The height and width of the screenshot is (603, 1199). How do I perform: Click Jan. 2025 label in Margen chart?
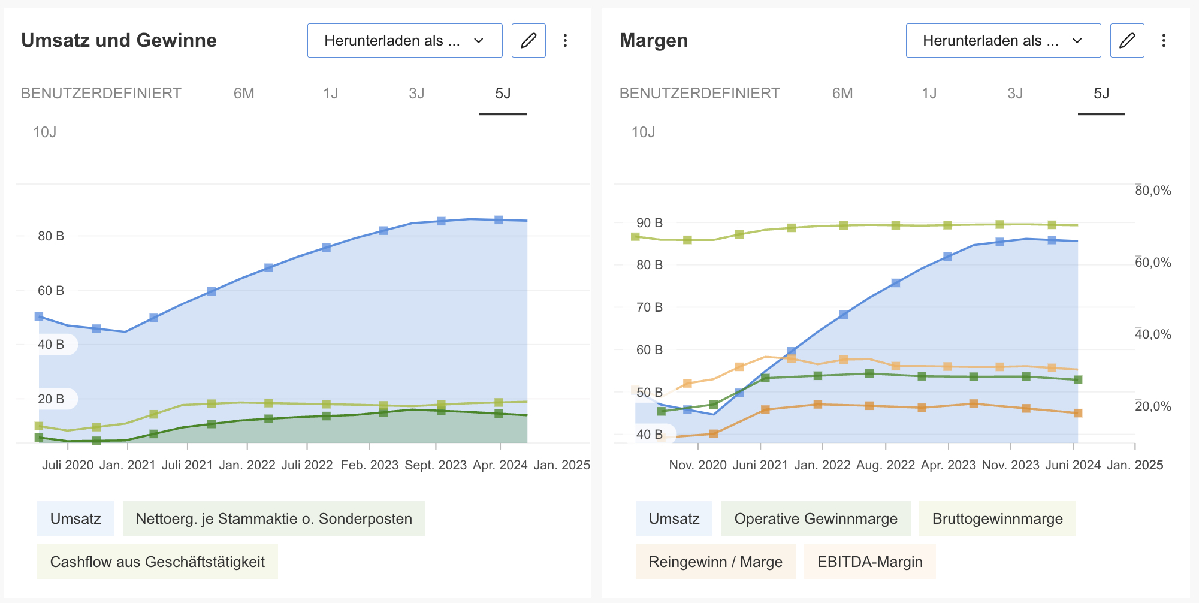pos(1135,465)
